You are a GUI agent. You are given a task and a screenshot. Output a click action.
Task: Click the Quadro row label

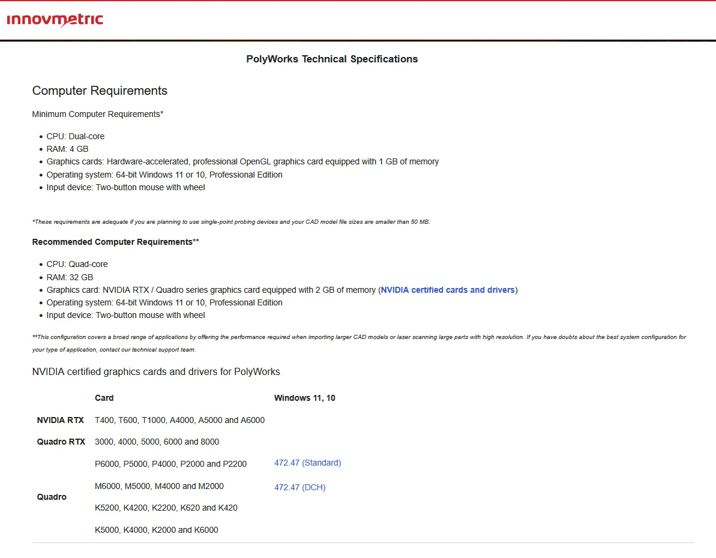[x=52, y=497]
